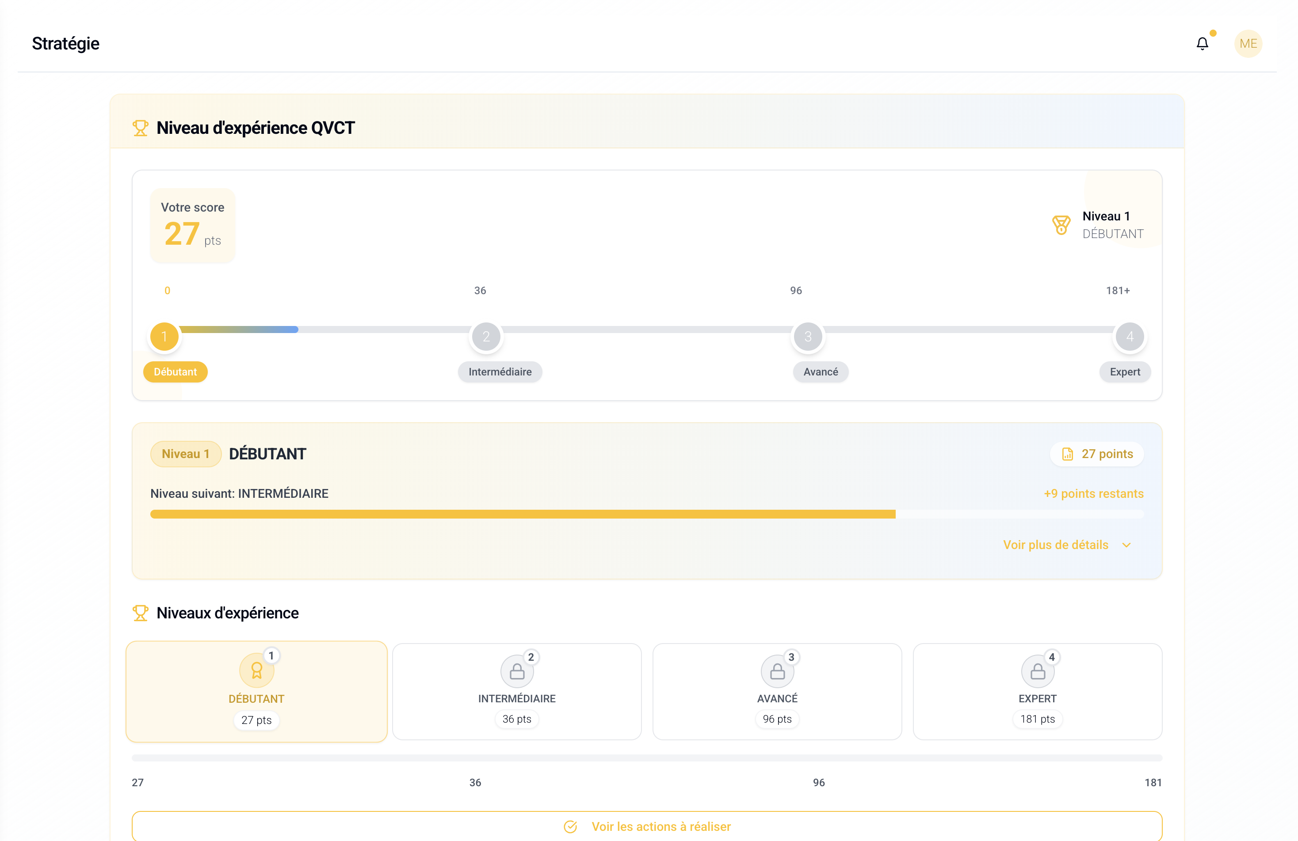
Task: Select the EXPERT level card
Action: (x=1037, y=692)
